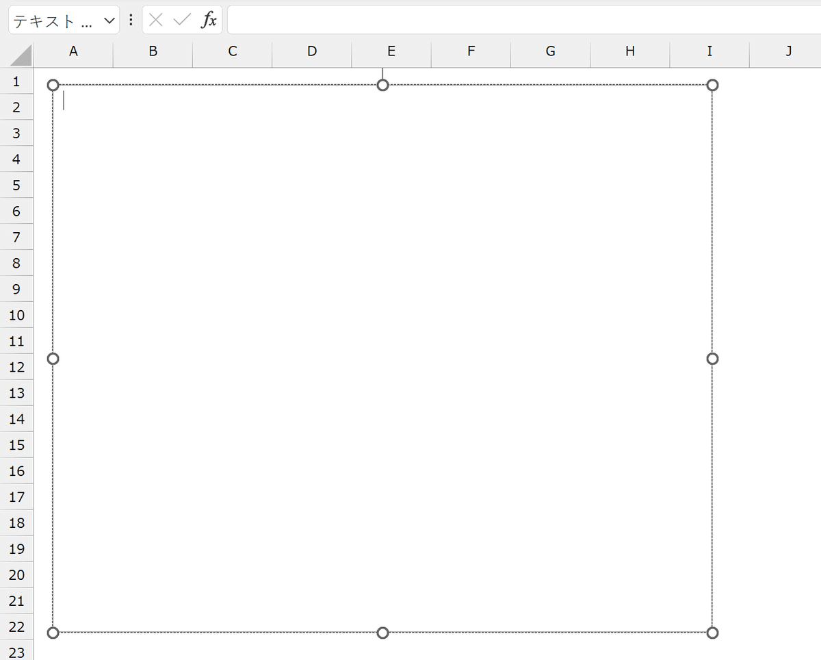The image size is (821, 660).
Task: Select row 22 header
Action: pos(16,627)
